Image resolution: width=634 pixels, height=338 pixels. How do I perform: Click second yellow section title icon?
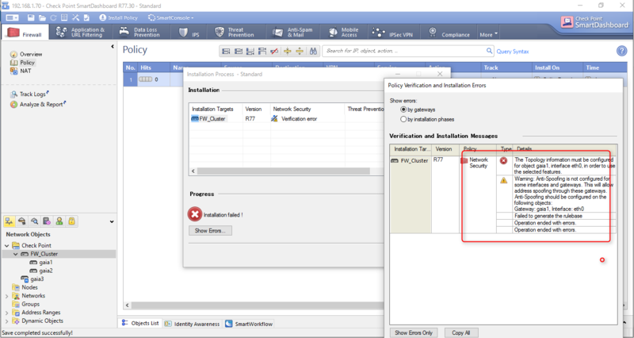tap(300, 51)
